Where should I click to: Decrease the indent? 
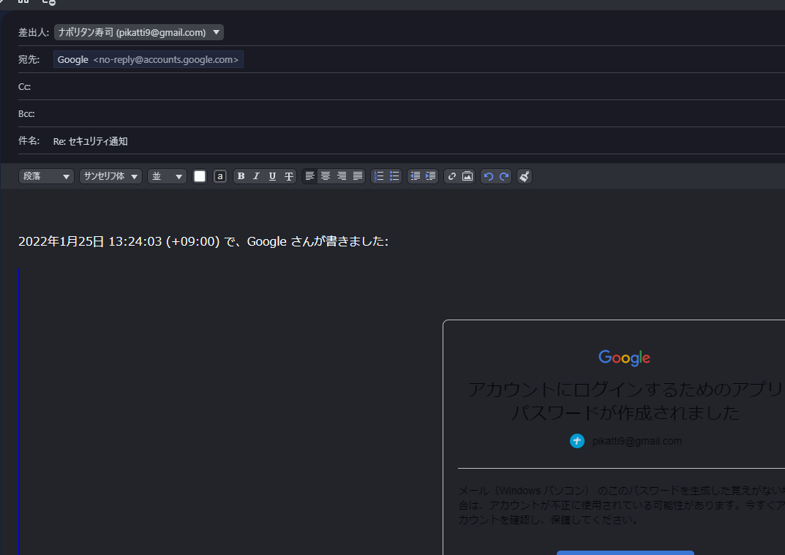tap(415, 176)
